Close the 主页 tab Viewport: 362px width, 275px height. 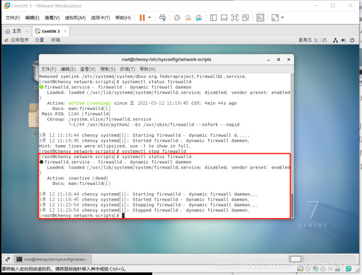(x=27, y=31)
